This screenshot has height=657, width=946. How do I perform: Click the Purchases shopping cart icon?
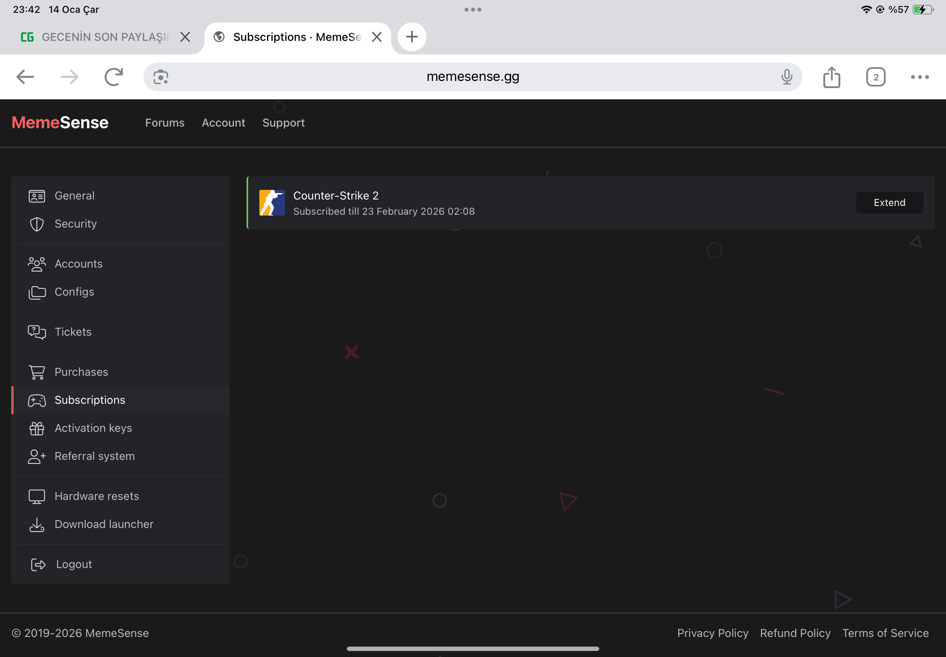coord(36,372)
